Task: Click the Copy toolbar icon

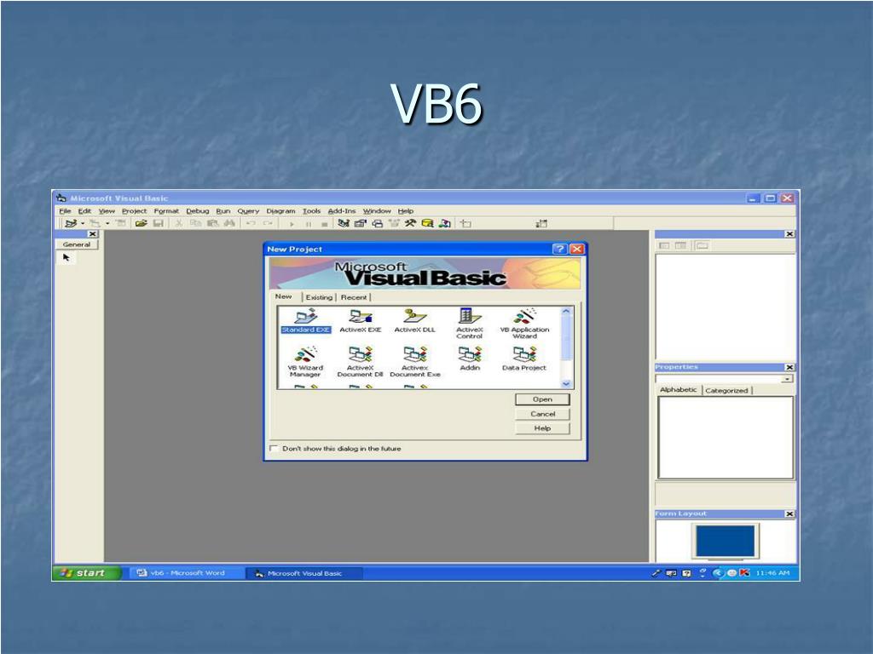Action: coord(195,224)
